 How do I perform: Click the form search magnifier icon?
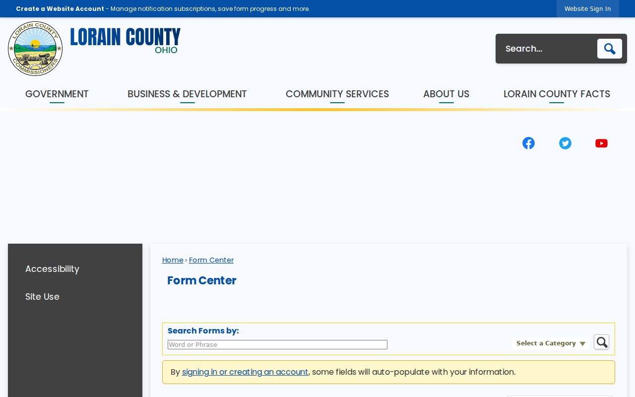(602, 342)
